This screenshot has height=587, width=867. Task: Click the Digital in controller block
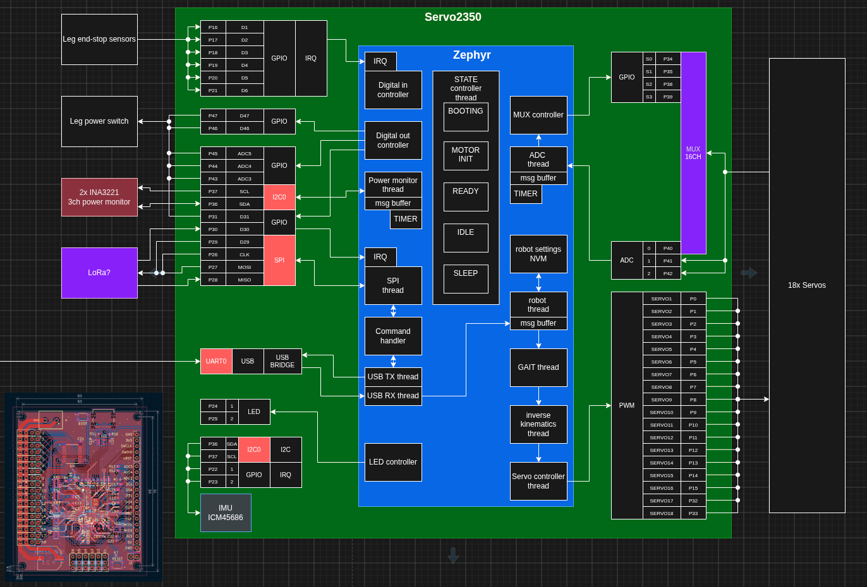pyautogui.click(x=393, y=90)
